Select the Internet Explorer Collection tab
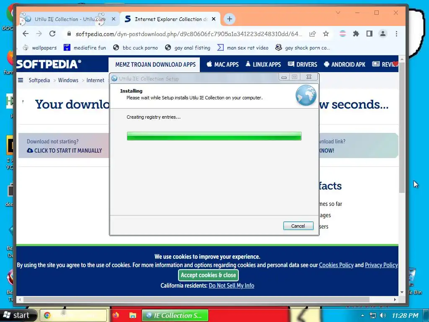This screenshot has width=429, height=322. pos(170,19)
